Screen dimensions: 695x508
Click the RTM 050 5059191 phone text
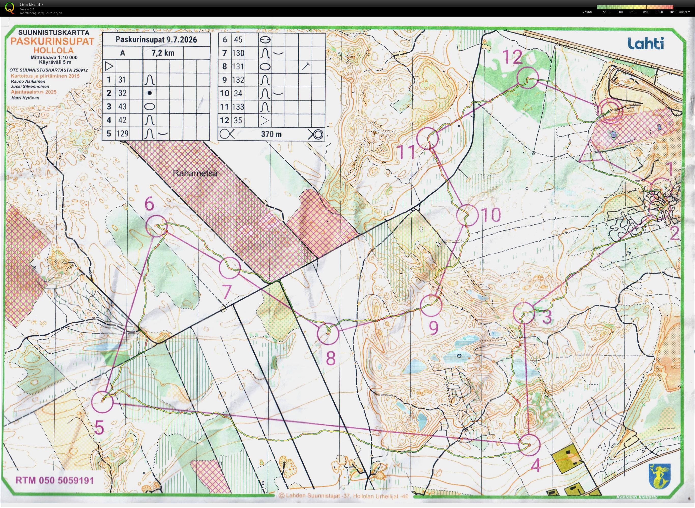point(54,480)
